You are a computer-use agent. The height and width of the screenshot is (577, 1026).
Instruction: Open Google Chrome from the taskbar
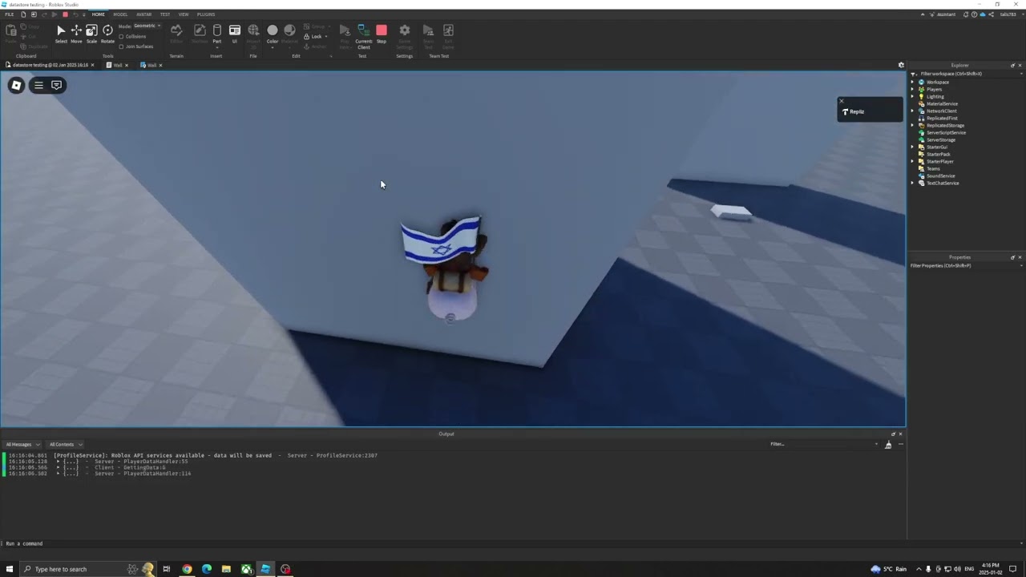tap(187, 569)
